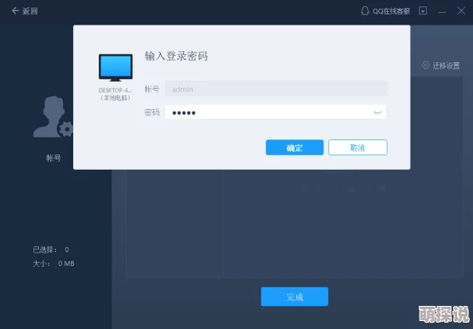Click the 输入登录密码 dialog title
Image resolution: width=473 pixels, height=329 pixels.
(176, 56)
